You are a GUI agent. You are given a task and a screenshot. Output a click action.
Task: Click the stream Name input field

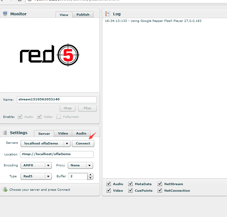click(57, 100)
